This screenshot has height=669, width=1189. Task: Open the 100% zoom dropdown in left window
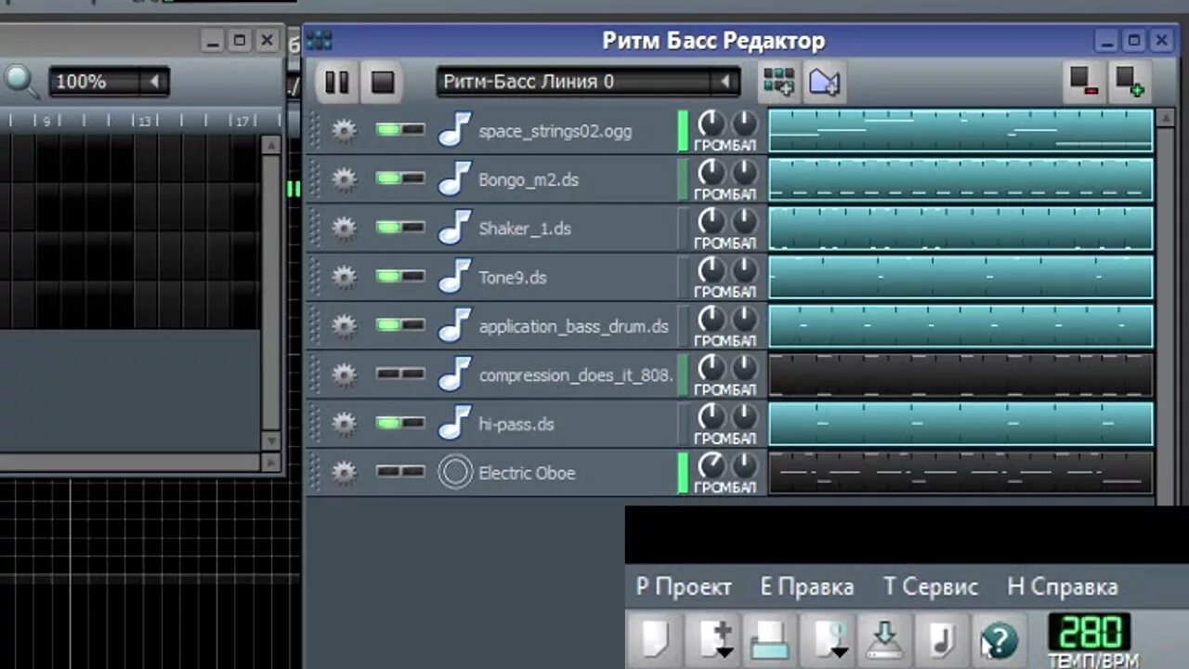tap(109, 82)
